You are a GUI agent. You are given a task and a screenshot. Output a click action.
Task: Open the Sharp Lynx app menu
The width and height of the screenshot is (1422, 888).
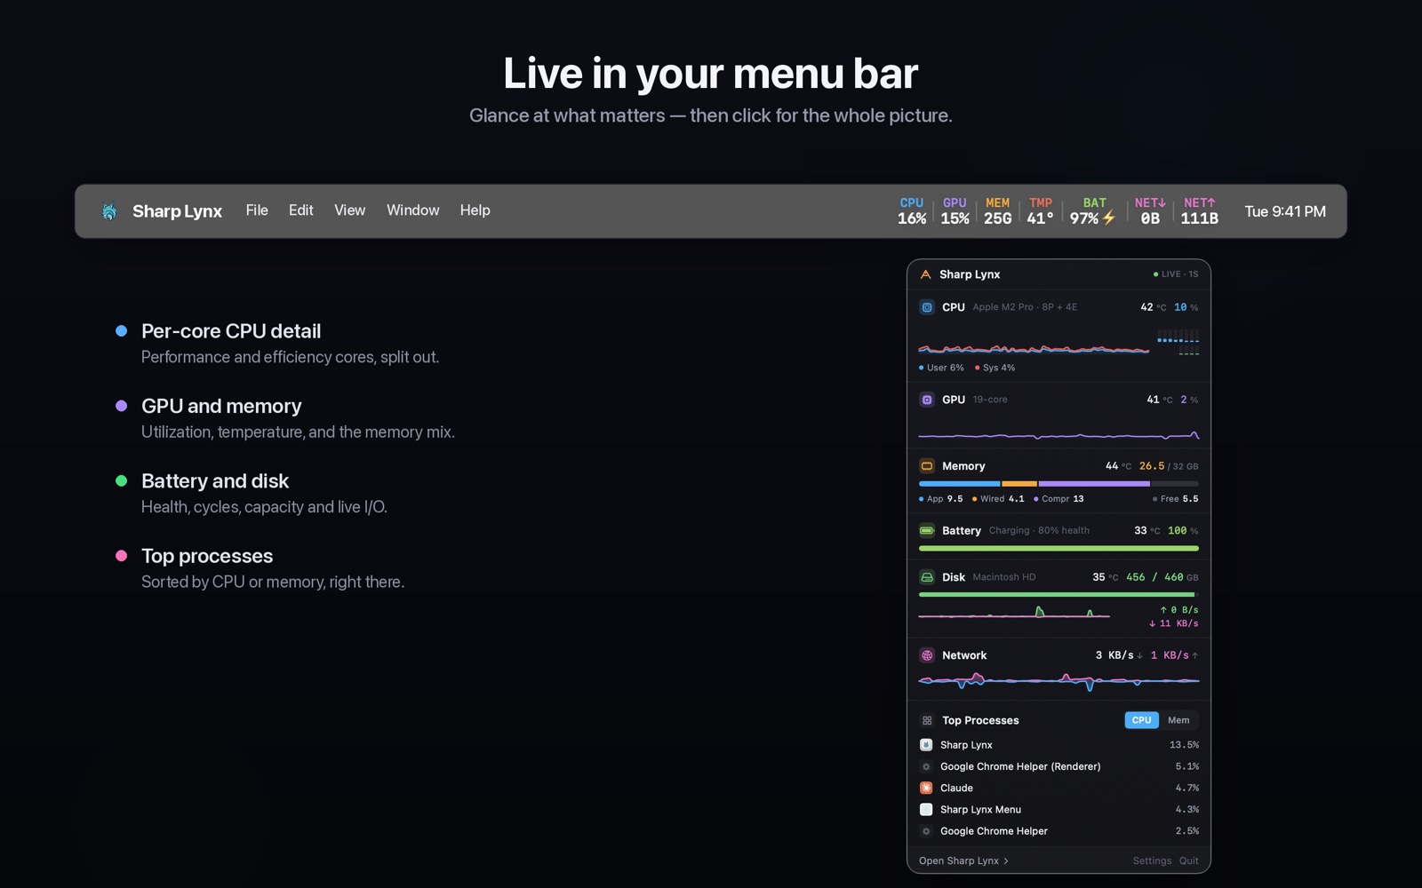[177, 211]
